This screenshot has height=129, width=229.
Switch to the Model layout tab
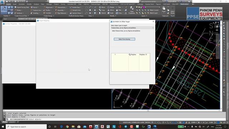click(5, 122)
